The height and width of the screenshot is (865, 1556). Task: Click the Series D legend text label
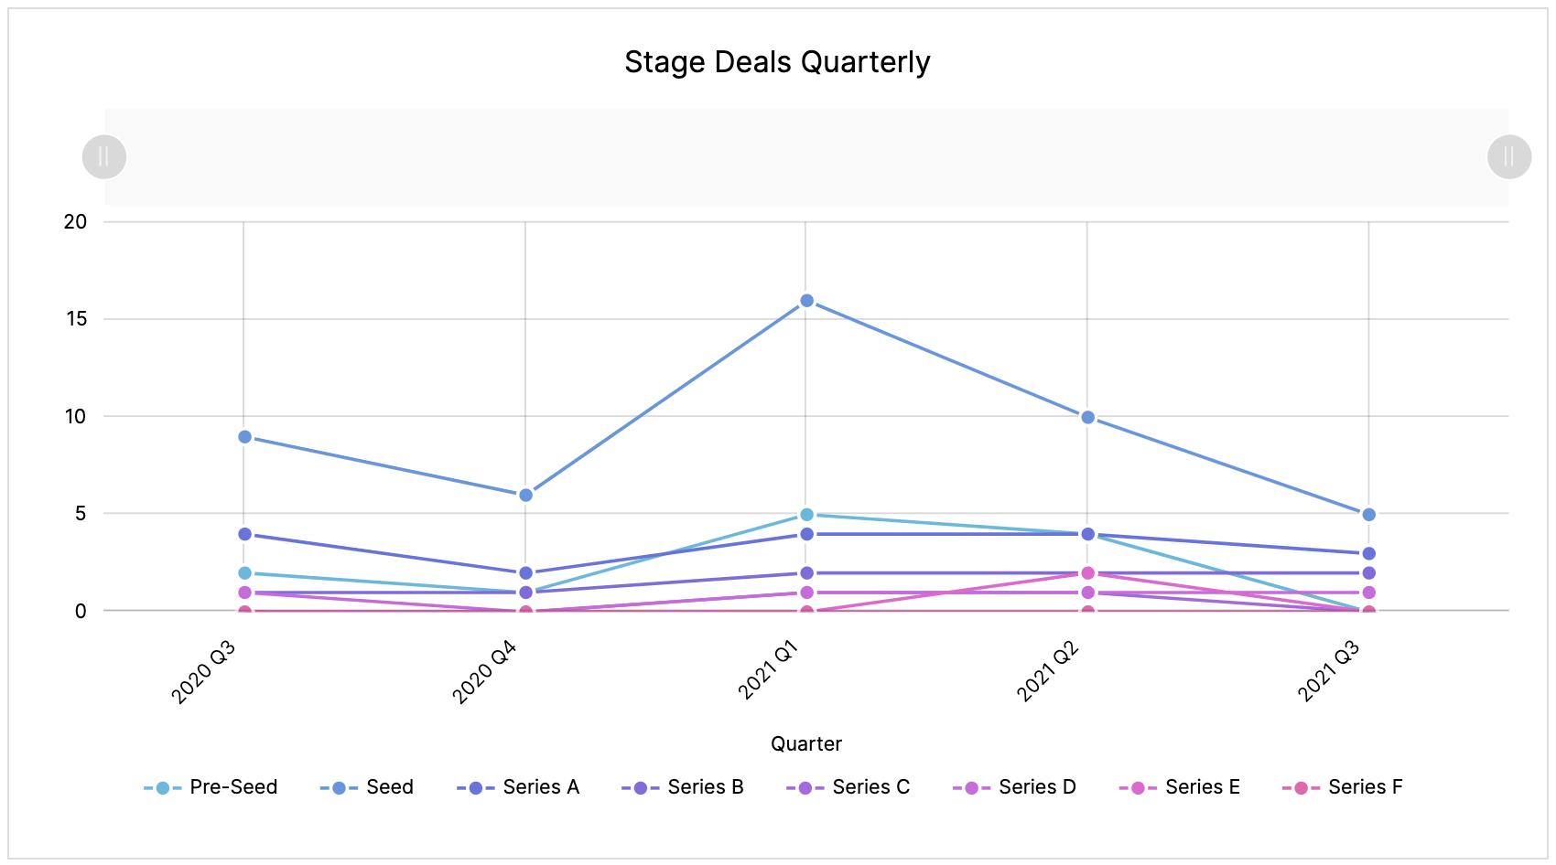[x=1038, y=786]
